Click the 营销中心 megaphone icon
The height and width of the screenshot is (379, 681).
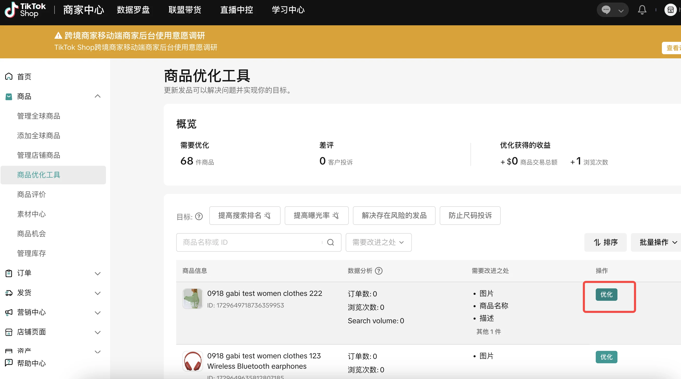click(9, 312)
